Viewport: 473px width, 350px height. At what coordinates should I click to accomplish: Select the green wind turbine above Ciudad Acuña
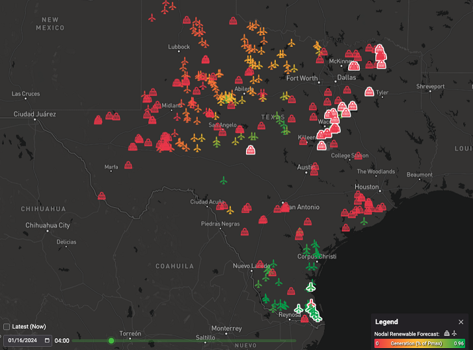(224, 180)
